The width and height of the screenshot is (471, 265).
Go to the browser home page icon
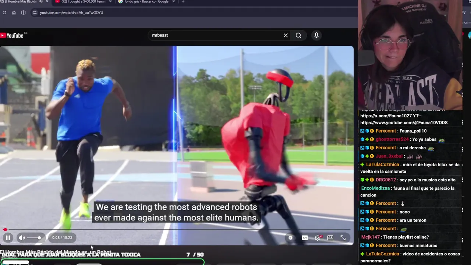pyautogui.click(x=14, y=13)
